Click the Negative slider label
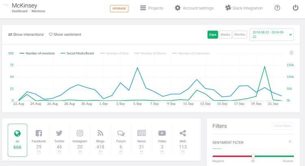 click(218, 161)
